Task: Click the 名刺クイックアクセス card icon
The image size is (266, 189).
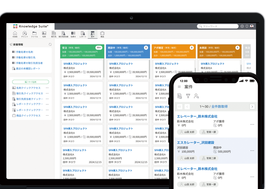Action: (x=14, y=88)
